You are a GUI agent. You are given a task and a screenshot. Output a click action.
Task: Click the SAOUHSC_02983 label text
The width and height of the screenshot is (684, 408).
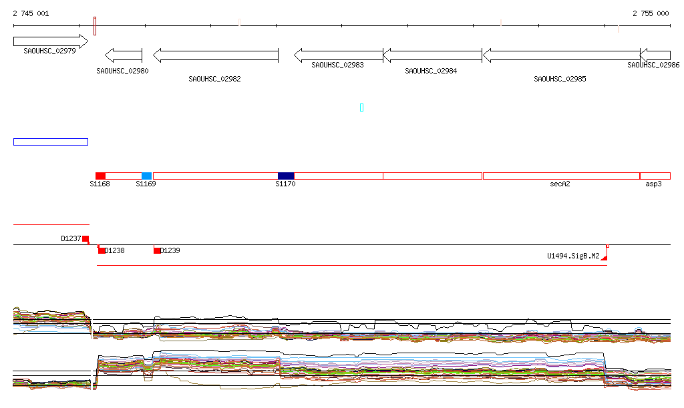337,65
